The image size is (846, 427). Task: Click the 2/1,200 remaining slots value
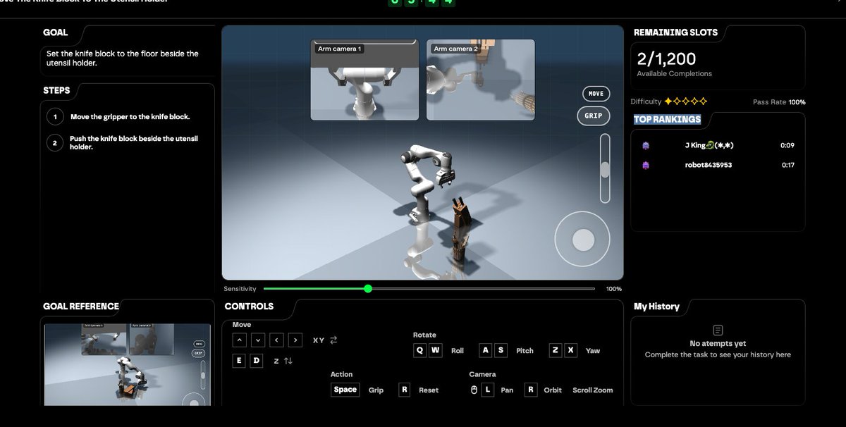666,58
